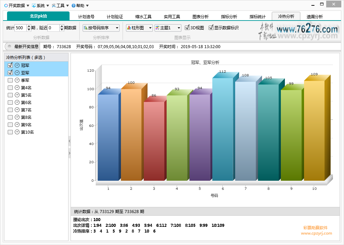Viewport: 344px width, 245px height.
Task: Select the 冷热分析 tab
Action: pos(286,16)
